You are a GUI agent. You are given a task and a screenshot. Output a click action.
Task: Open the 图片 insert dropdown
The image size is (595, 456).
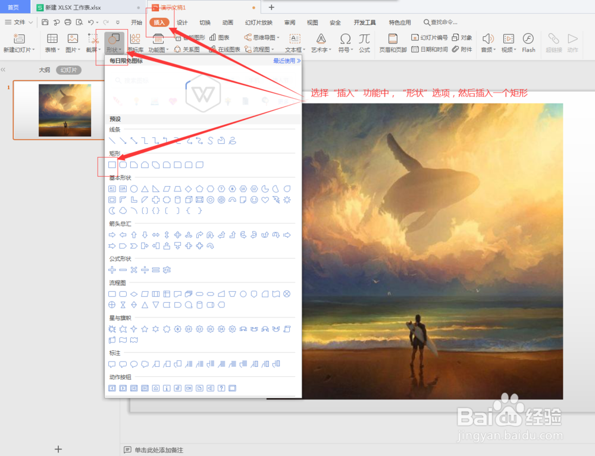[x=73, y=43]
